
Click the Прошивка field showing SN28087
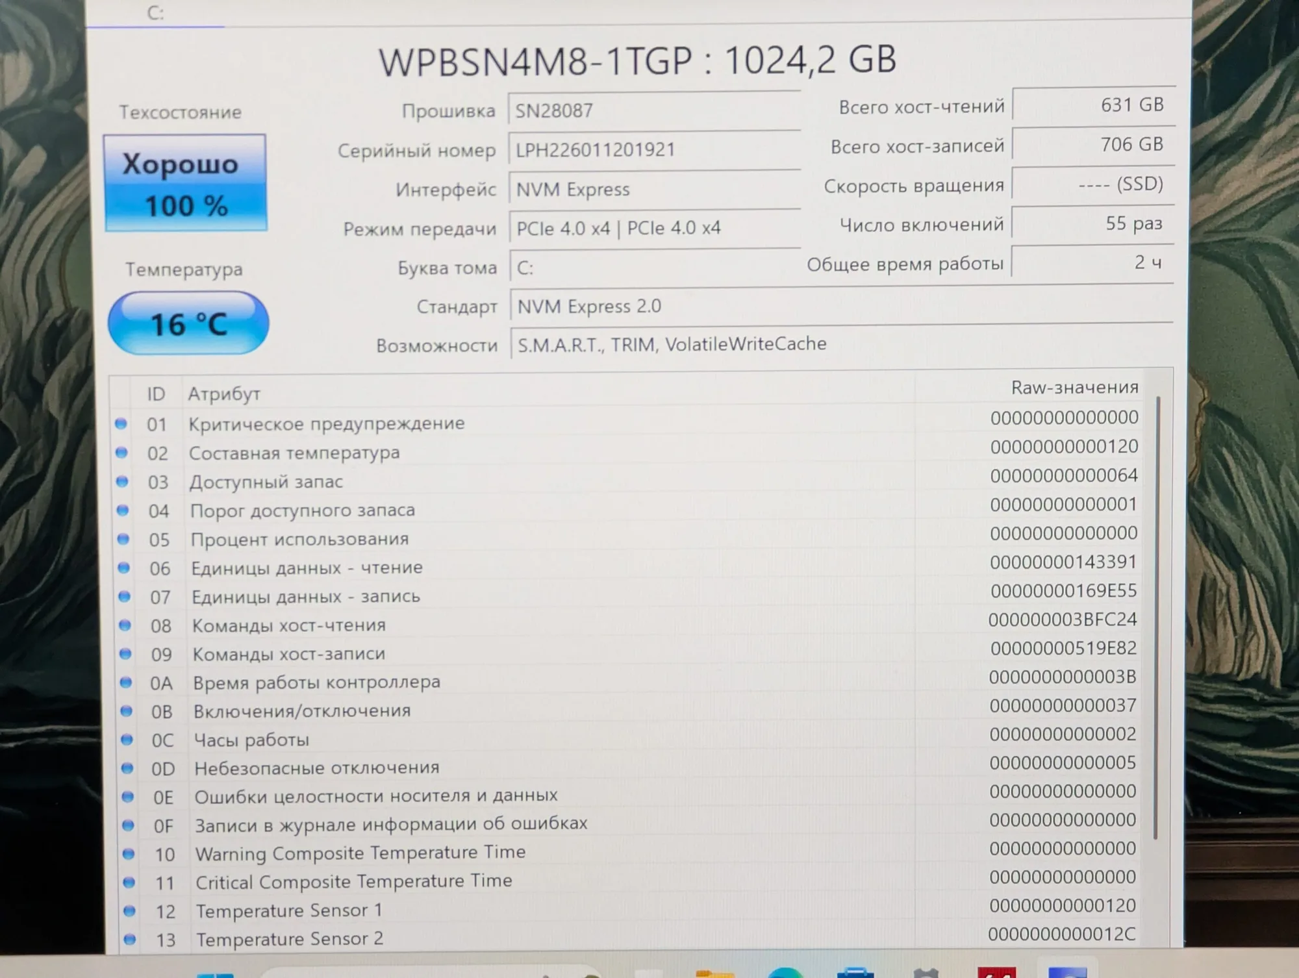point(654,110)
